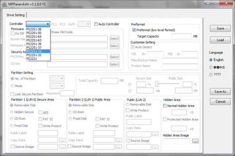The image size is (235, 156).
Task: Uncheck Preformat (low level format)
Action: 134,30
